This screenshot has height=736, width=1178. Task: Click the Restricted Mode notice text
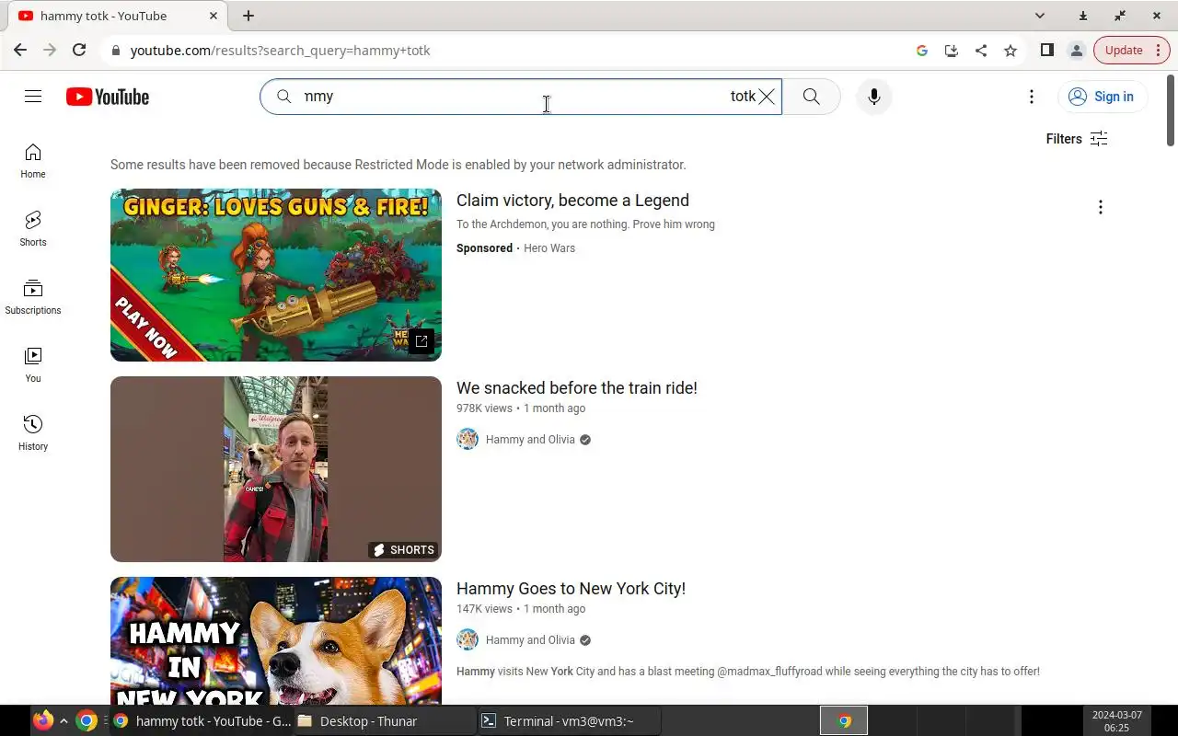(398, 165)
